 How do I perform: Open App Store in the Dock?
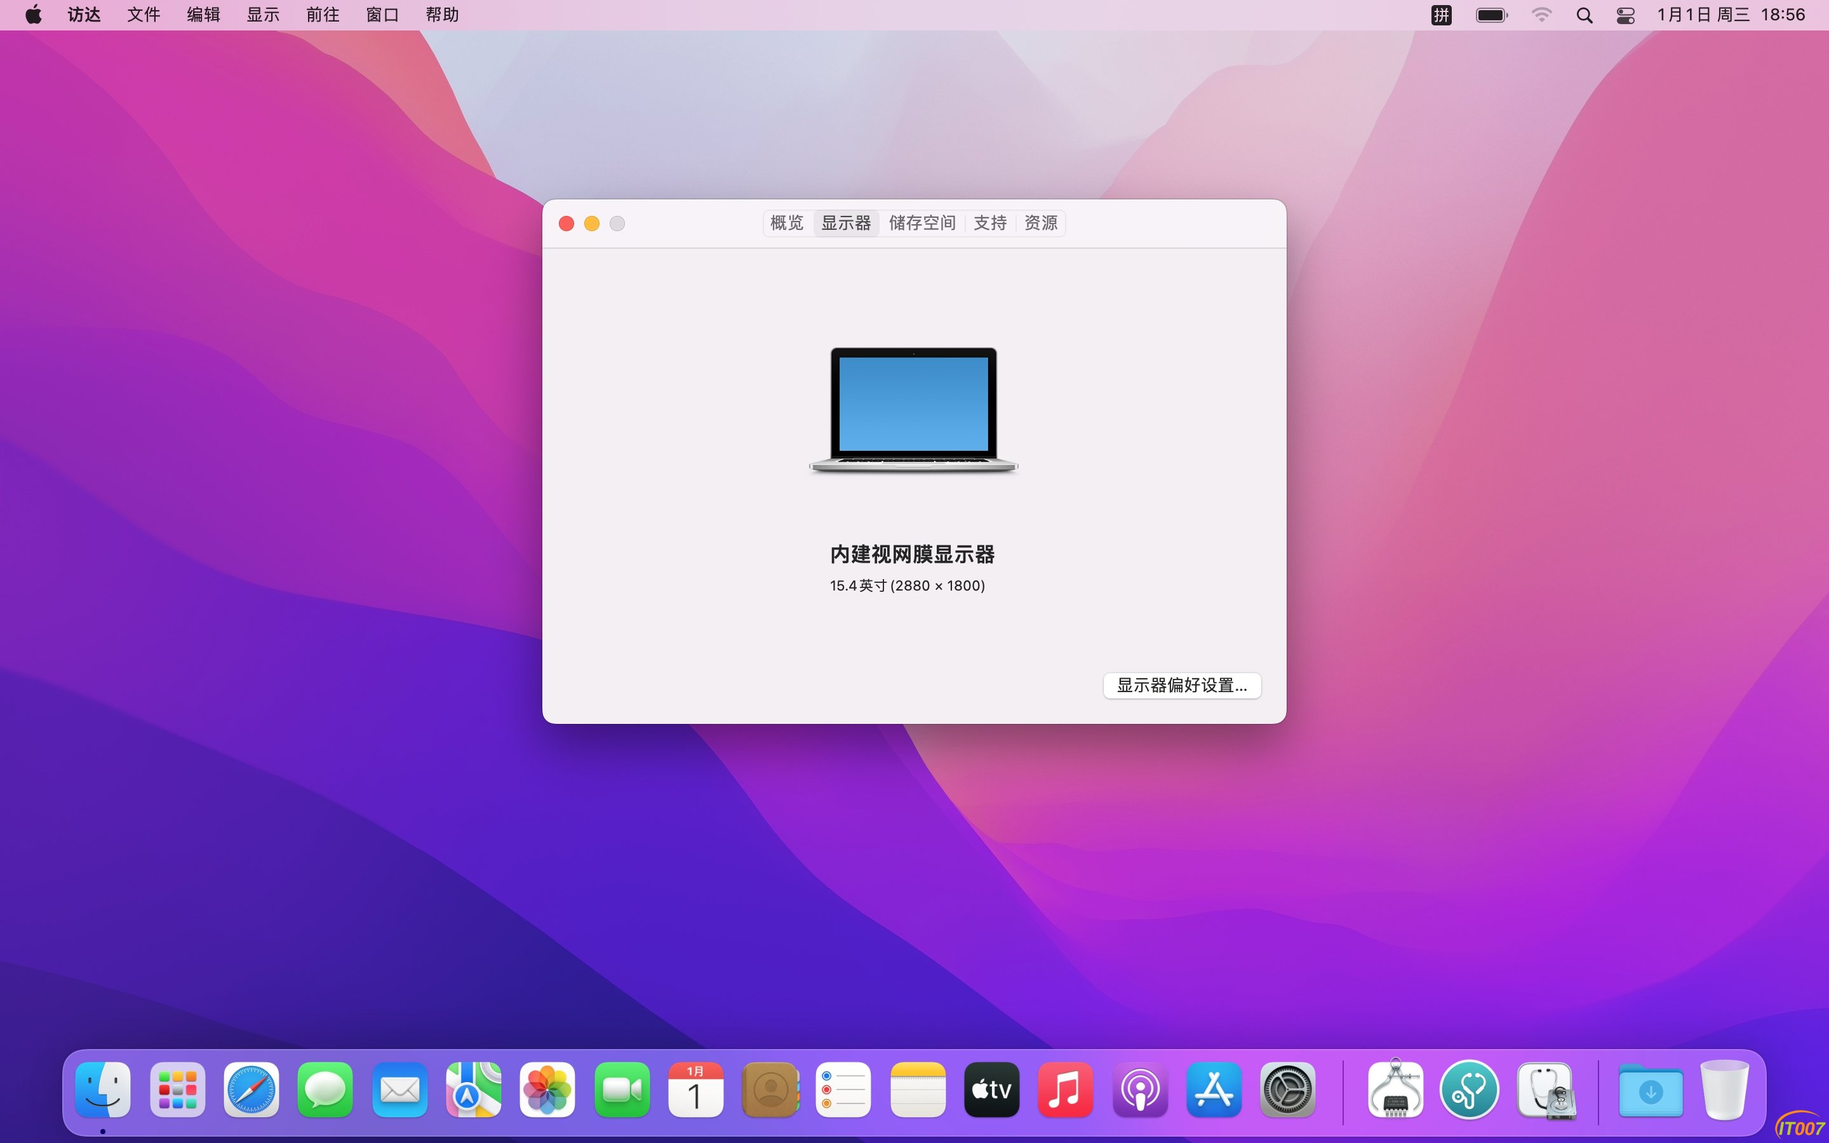tap(1214, 1089)
